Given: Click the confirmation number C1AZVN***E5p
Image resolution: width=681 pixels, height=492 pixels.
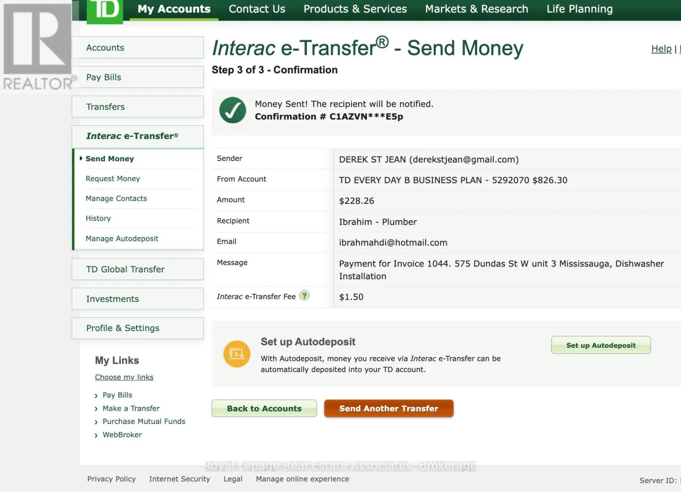Looking at the screenshot, I should pyautogui.click(x=366, y=117).
